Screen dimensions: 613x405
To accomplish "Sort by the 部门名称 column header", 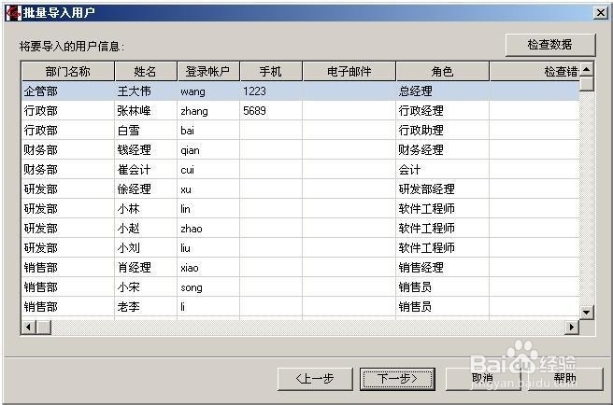I will tap(67, 72).
